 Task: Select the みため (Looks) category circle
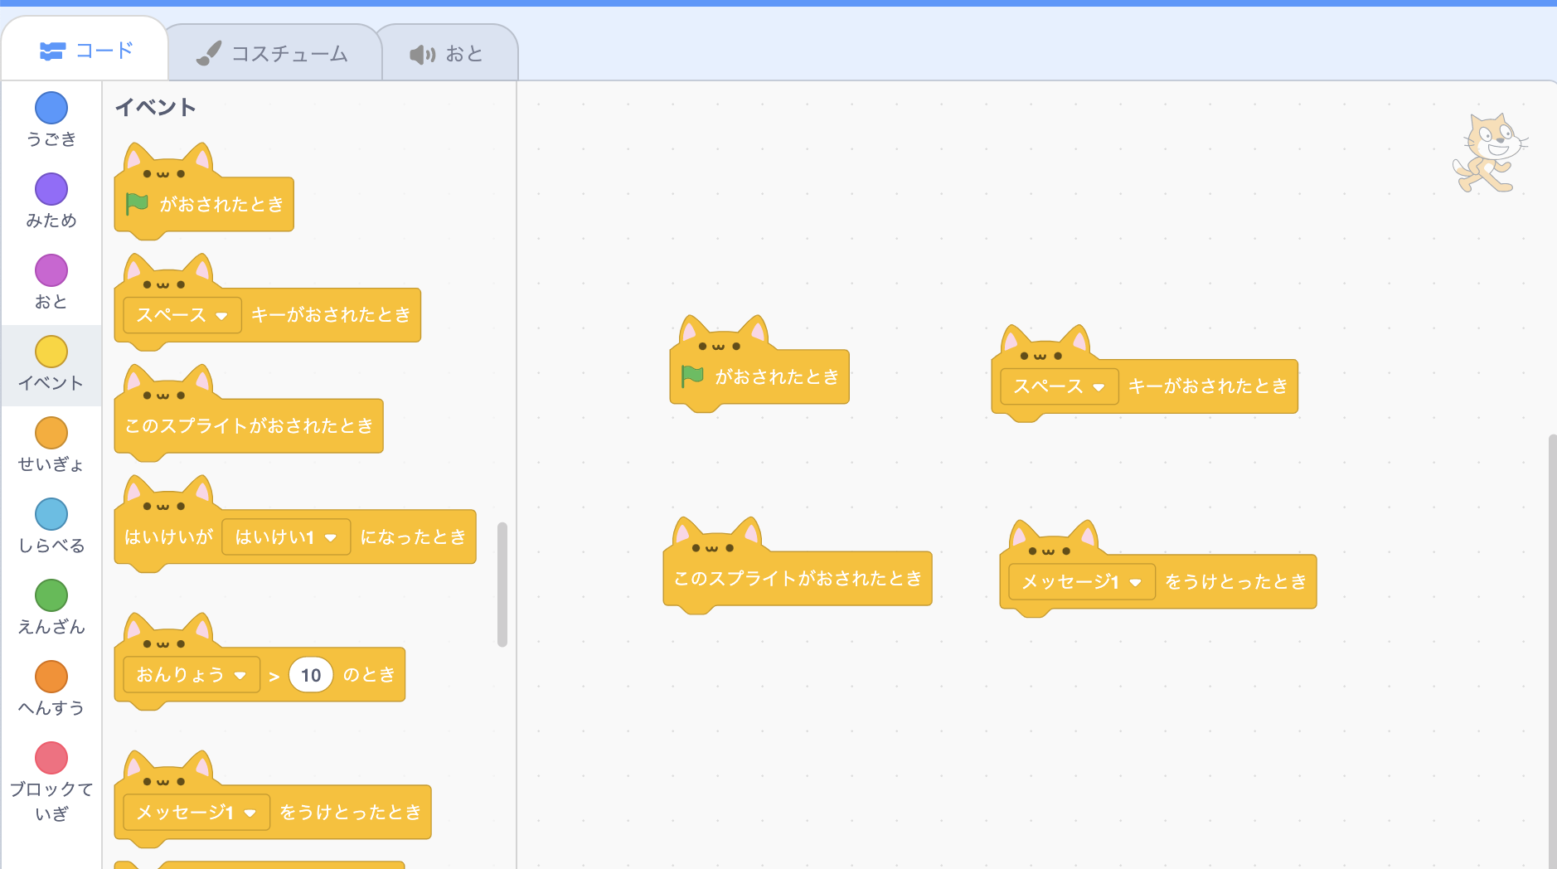pos(51,189)
